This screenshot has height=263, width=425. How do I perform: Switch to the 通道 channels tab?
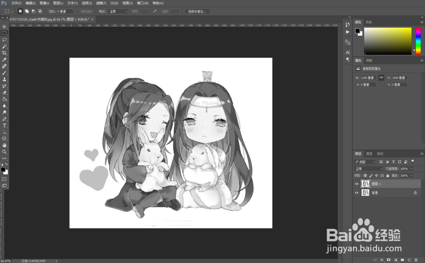(x=369, y=153)
